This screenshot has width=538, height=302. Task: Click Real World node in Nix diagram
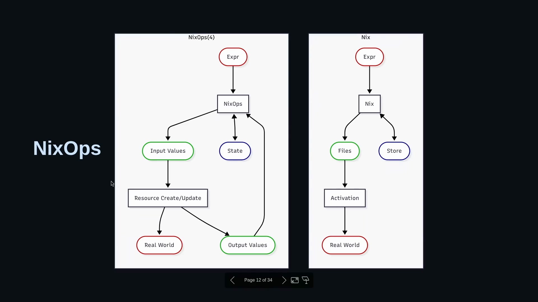click(345, 245)
